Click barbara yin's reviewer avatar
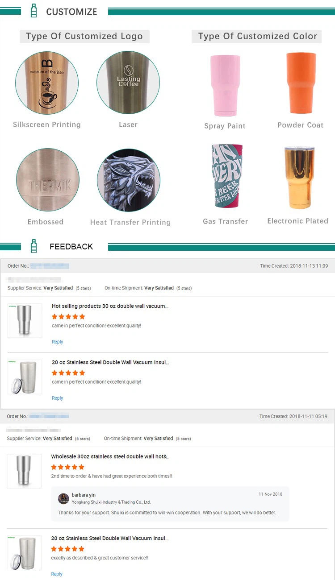 (63, 498)
